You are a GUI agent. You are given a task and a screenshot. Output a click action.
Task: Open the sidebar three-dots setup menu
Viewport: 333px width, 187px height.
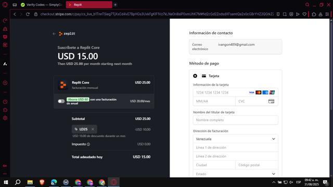click(5, 173)
